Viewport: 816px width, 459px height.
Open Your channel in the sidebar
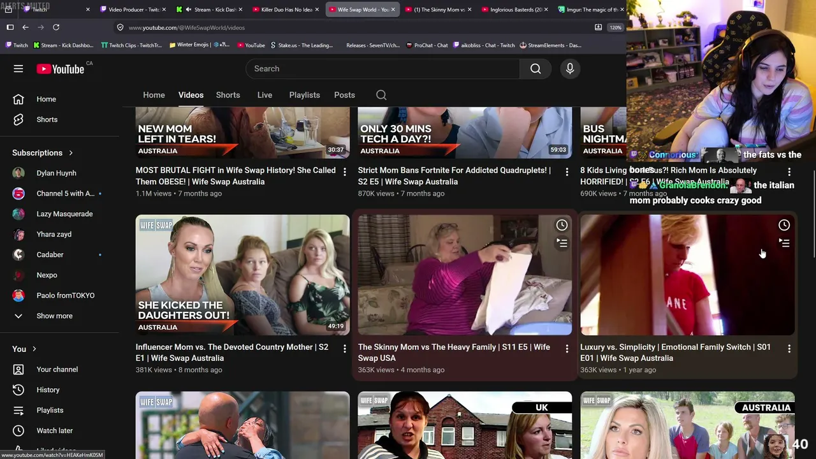(x=59, y=369)
